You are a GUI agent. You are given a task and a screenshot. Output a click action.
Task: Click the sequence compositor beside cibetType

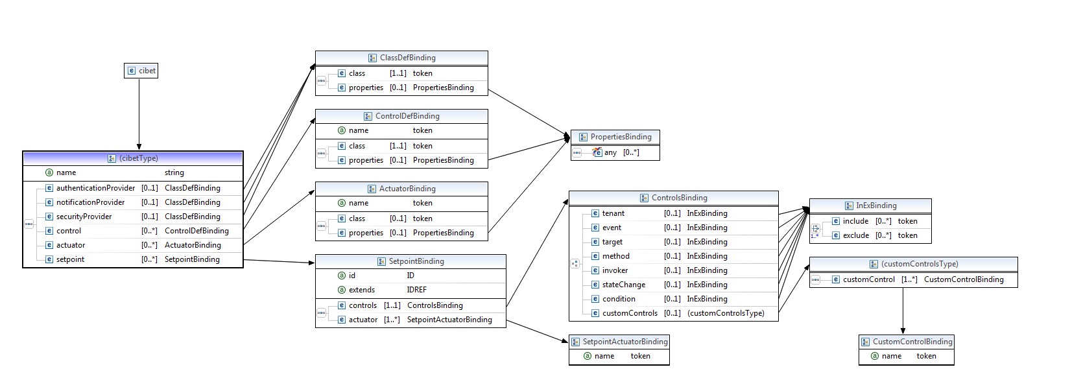pos(29,224)
